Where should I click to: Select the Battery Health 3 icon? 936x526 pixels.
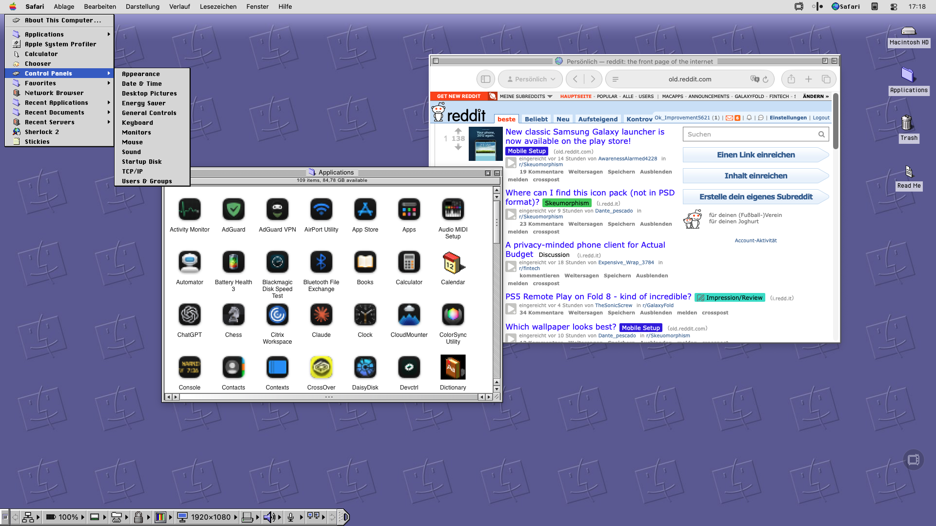click(233, 262)
